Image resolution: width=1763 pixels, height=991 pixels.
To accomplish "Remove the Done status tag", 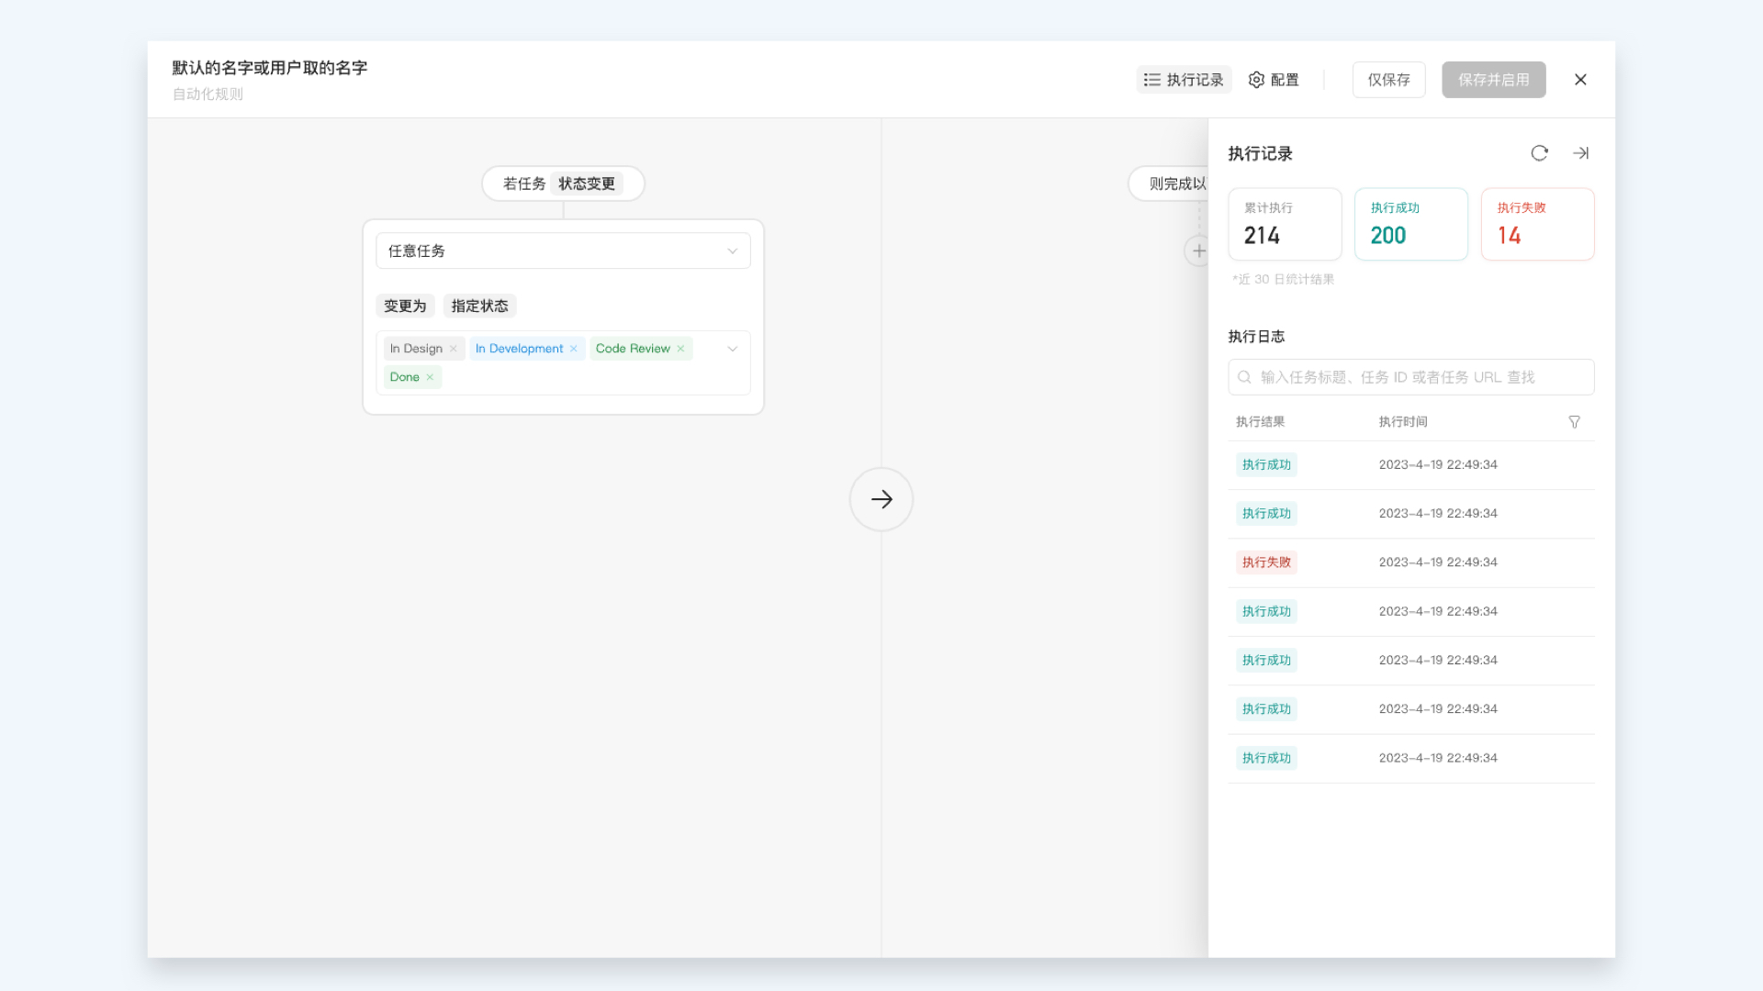I will [430, 377].
